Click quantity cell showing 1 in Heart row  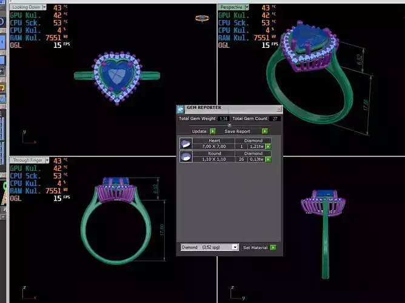(x=241, y=146)
